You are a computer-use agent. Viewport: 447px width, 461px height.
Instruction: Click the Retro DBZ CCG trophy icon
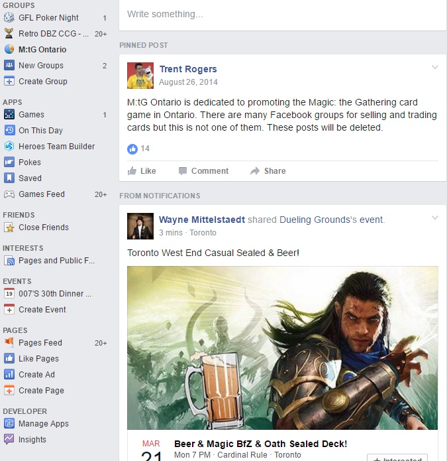point(9,34)
